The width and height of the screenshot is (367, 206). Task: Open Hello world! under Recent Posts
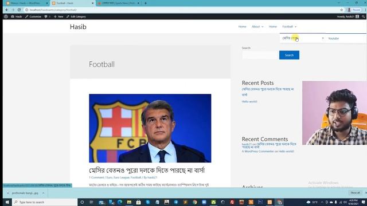point(249,102)
